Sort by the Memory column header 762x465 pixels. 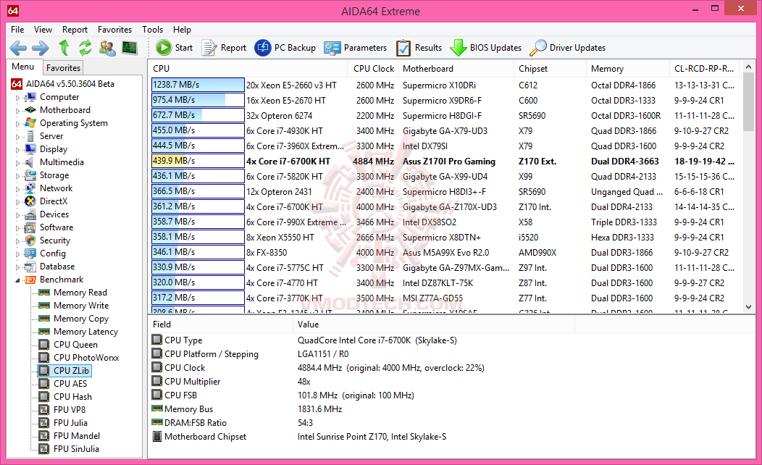pos(627,69)
